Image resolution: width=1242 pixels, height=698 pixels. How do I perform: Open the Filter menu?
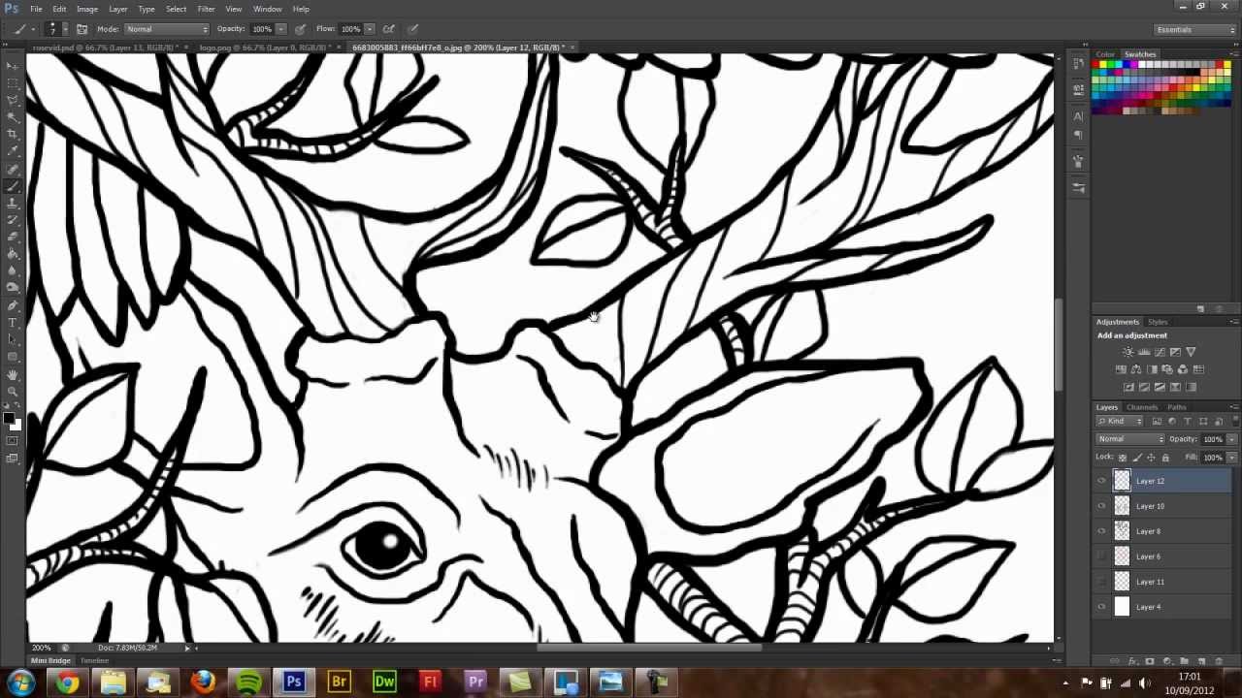tap(206, 9)
